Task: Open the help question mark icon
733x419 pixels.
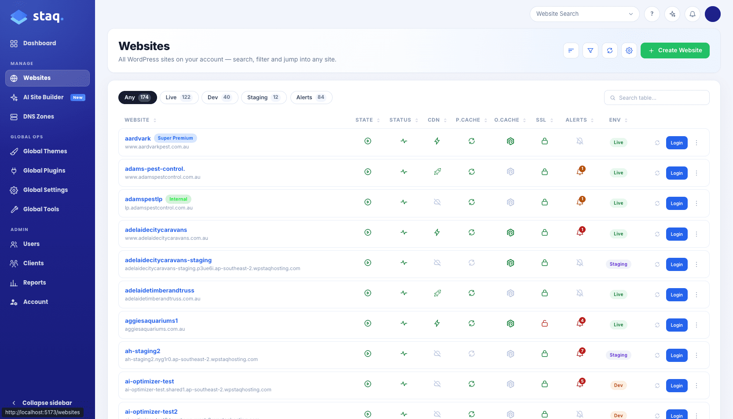Action: point(652,14)
